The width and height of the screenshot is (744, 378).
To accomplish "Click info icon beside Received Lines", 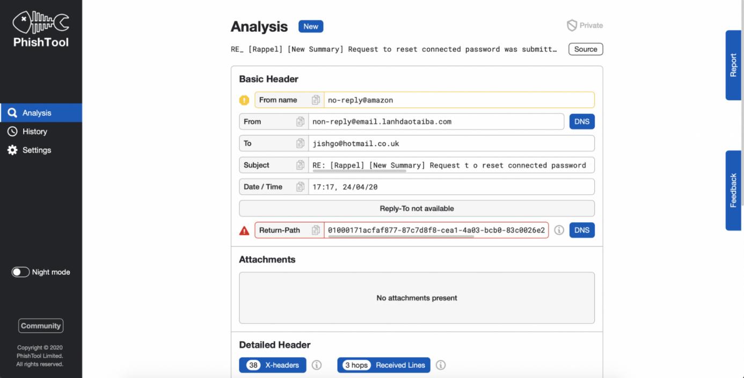I will click(x=441, y=365).
